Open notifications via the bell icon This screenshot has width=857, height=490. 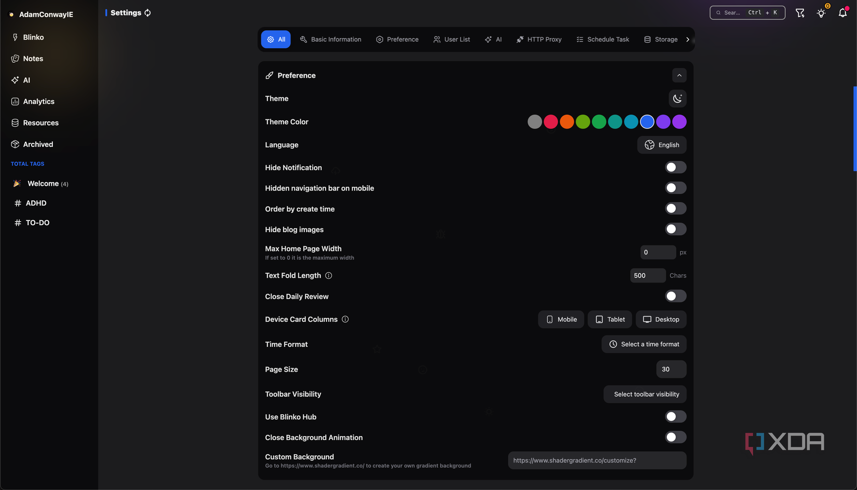pyautogui.click(x=842, y=12)
